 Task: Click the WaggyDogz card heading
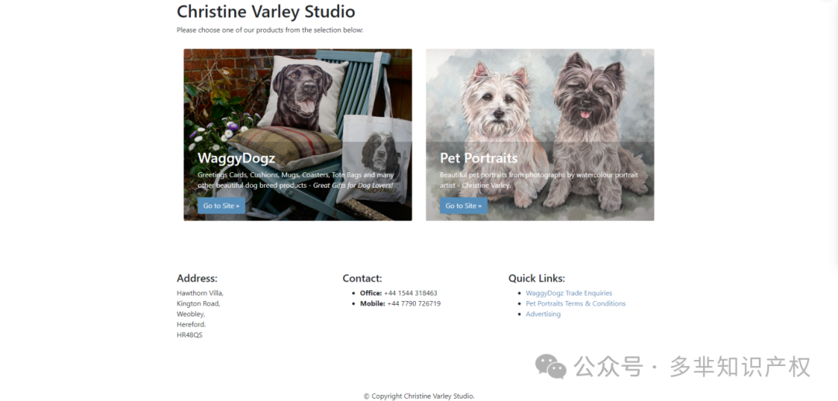pos(236,158)
